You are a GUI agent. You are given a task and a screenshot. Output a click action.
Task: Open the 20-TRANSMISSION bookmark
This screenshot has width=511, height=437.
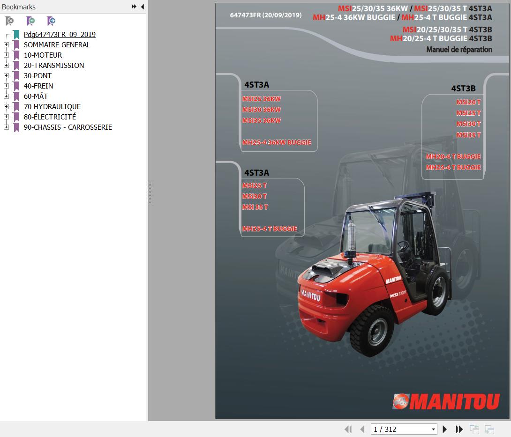[x=54, y=65]
